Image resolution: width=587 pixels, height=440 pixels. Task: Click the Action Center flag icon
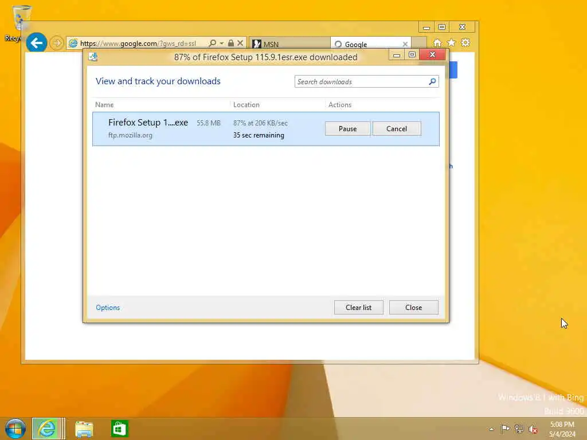tap(505, 429)
